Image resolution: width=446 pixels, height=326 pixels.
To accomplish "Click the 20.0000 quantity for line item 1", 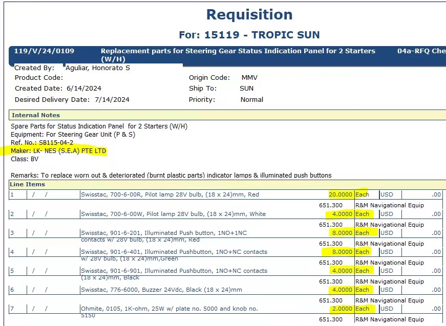I will pos(341,195).
